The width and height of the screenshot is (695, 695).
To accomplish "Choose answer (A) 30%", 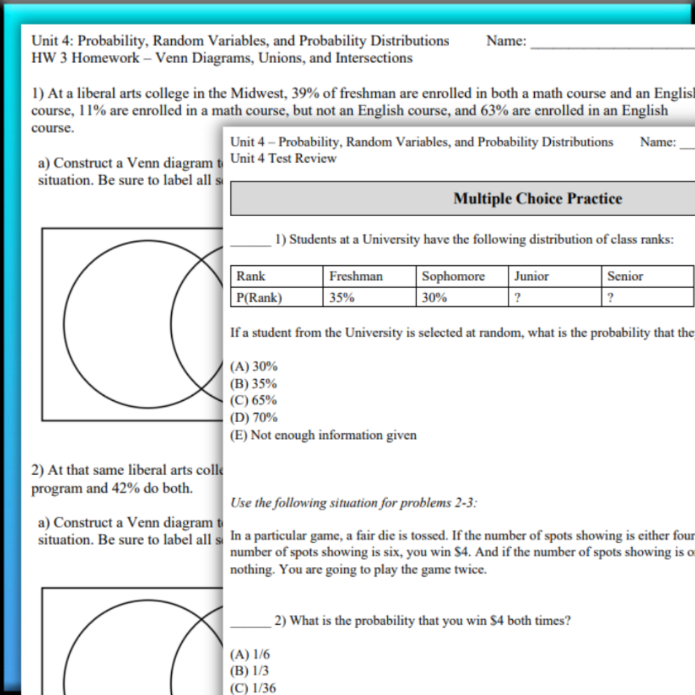I will [254, 366].
